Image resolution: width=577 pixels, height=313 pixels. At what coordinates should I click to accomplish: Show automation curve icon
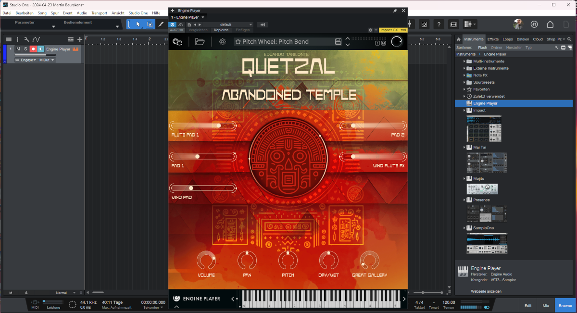pyautogui.click(x=36, y=39)
